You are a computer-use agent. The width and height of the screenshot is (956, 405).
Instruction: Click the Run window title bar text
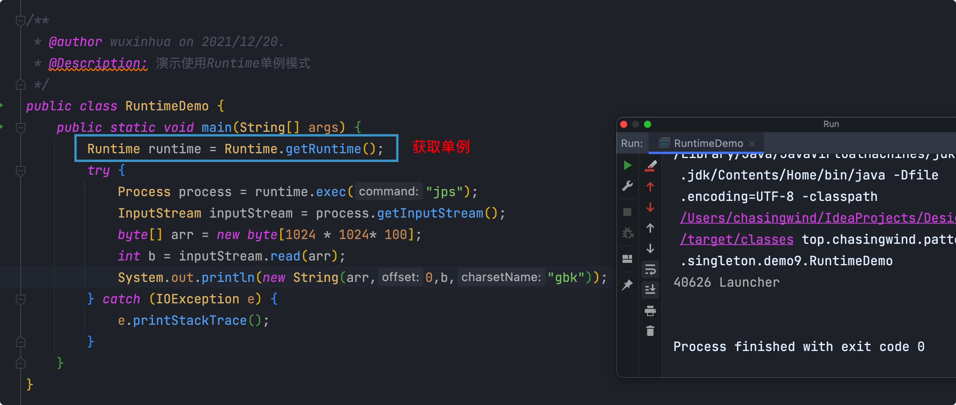(831, 124)
